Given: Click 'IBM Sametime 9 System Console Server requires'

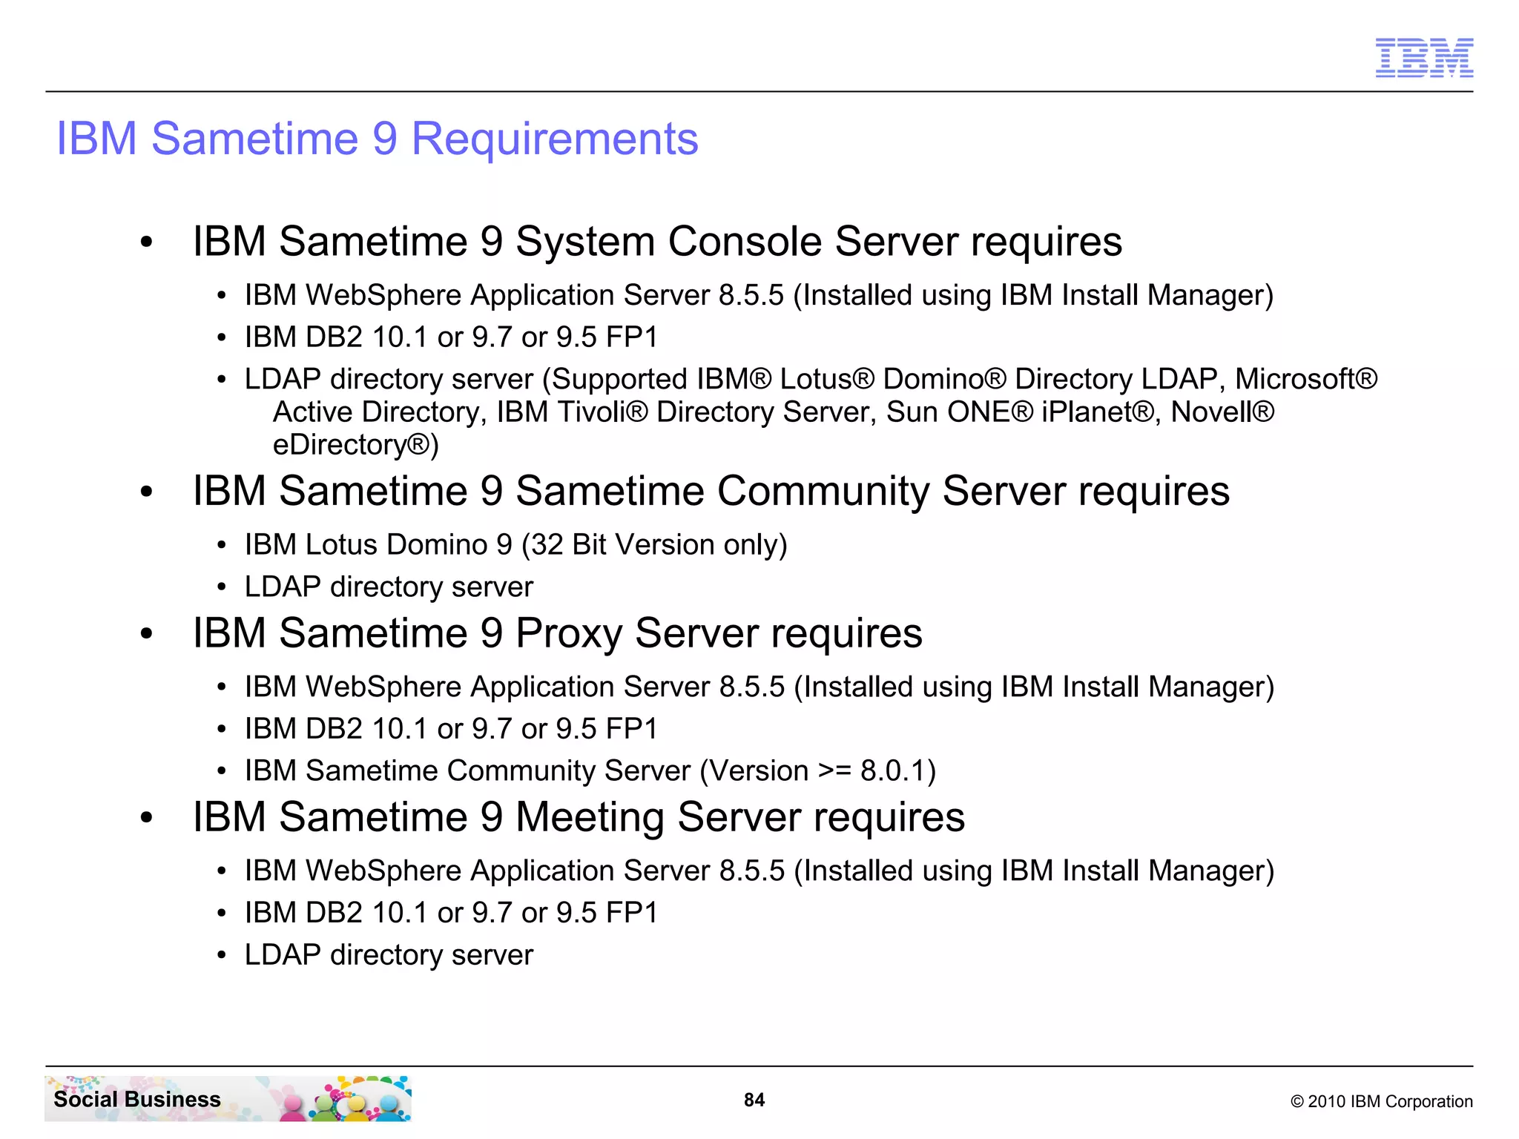Looking at the screenshot, I should point(657,242).
